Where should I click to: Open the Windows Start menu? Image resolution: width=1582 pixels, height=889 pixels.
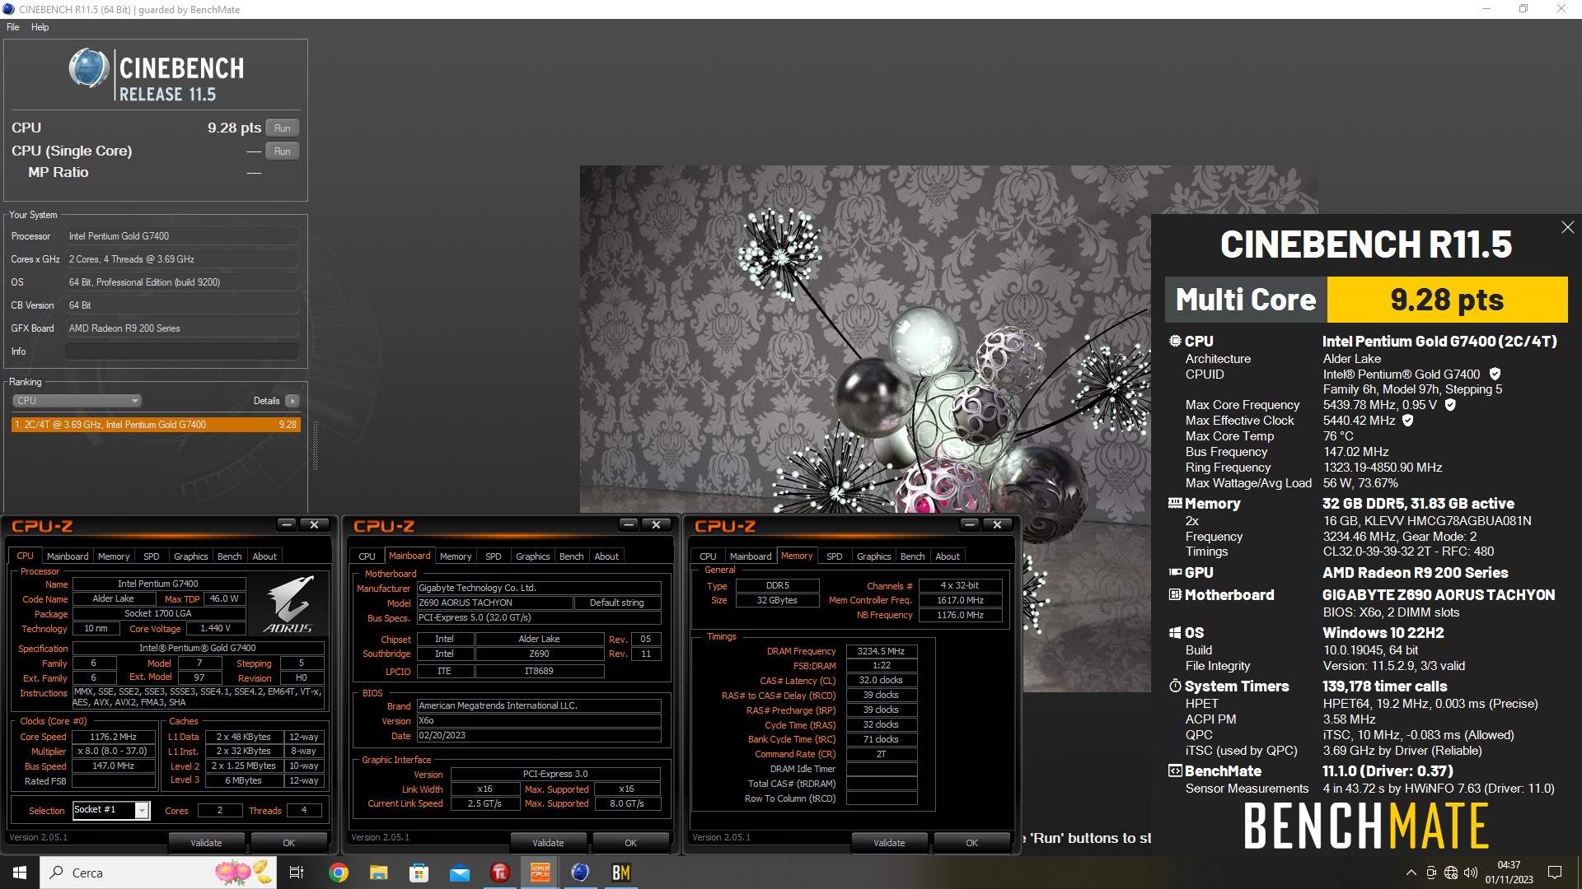click(20, 873)
